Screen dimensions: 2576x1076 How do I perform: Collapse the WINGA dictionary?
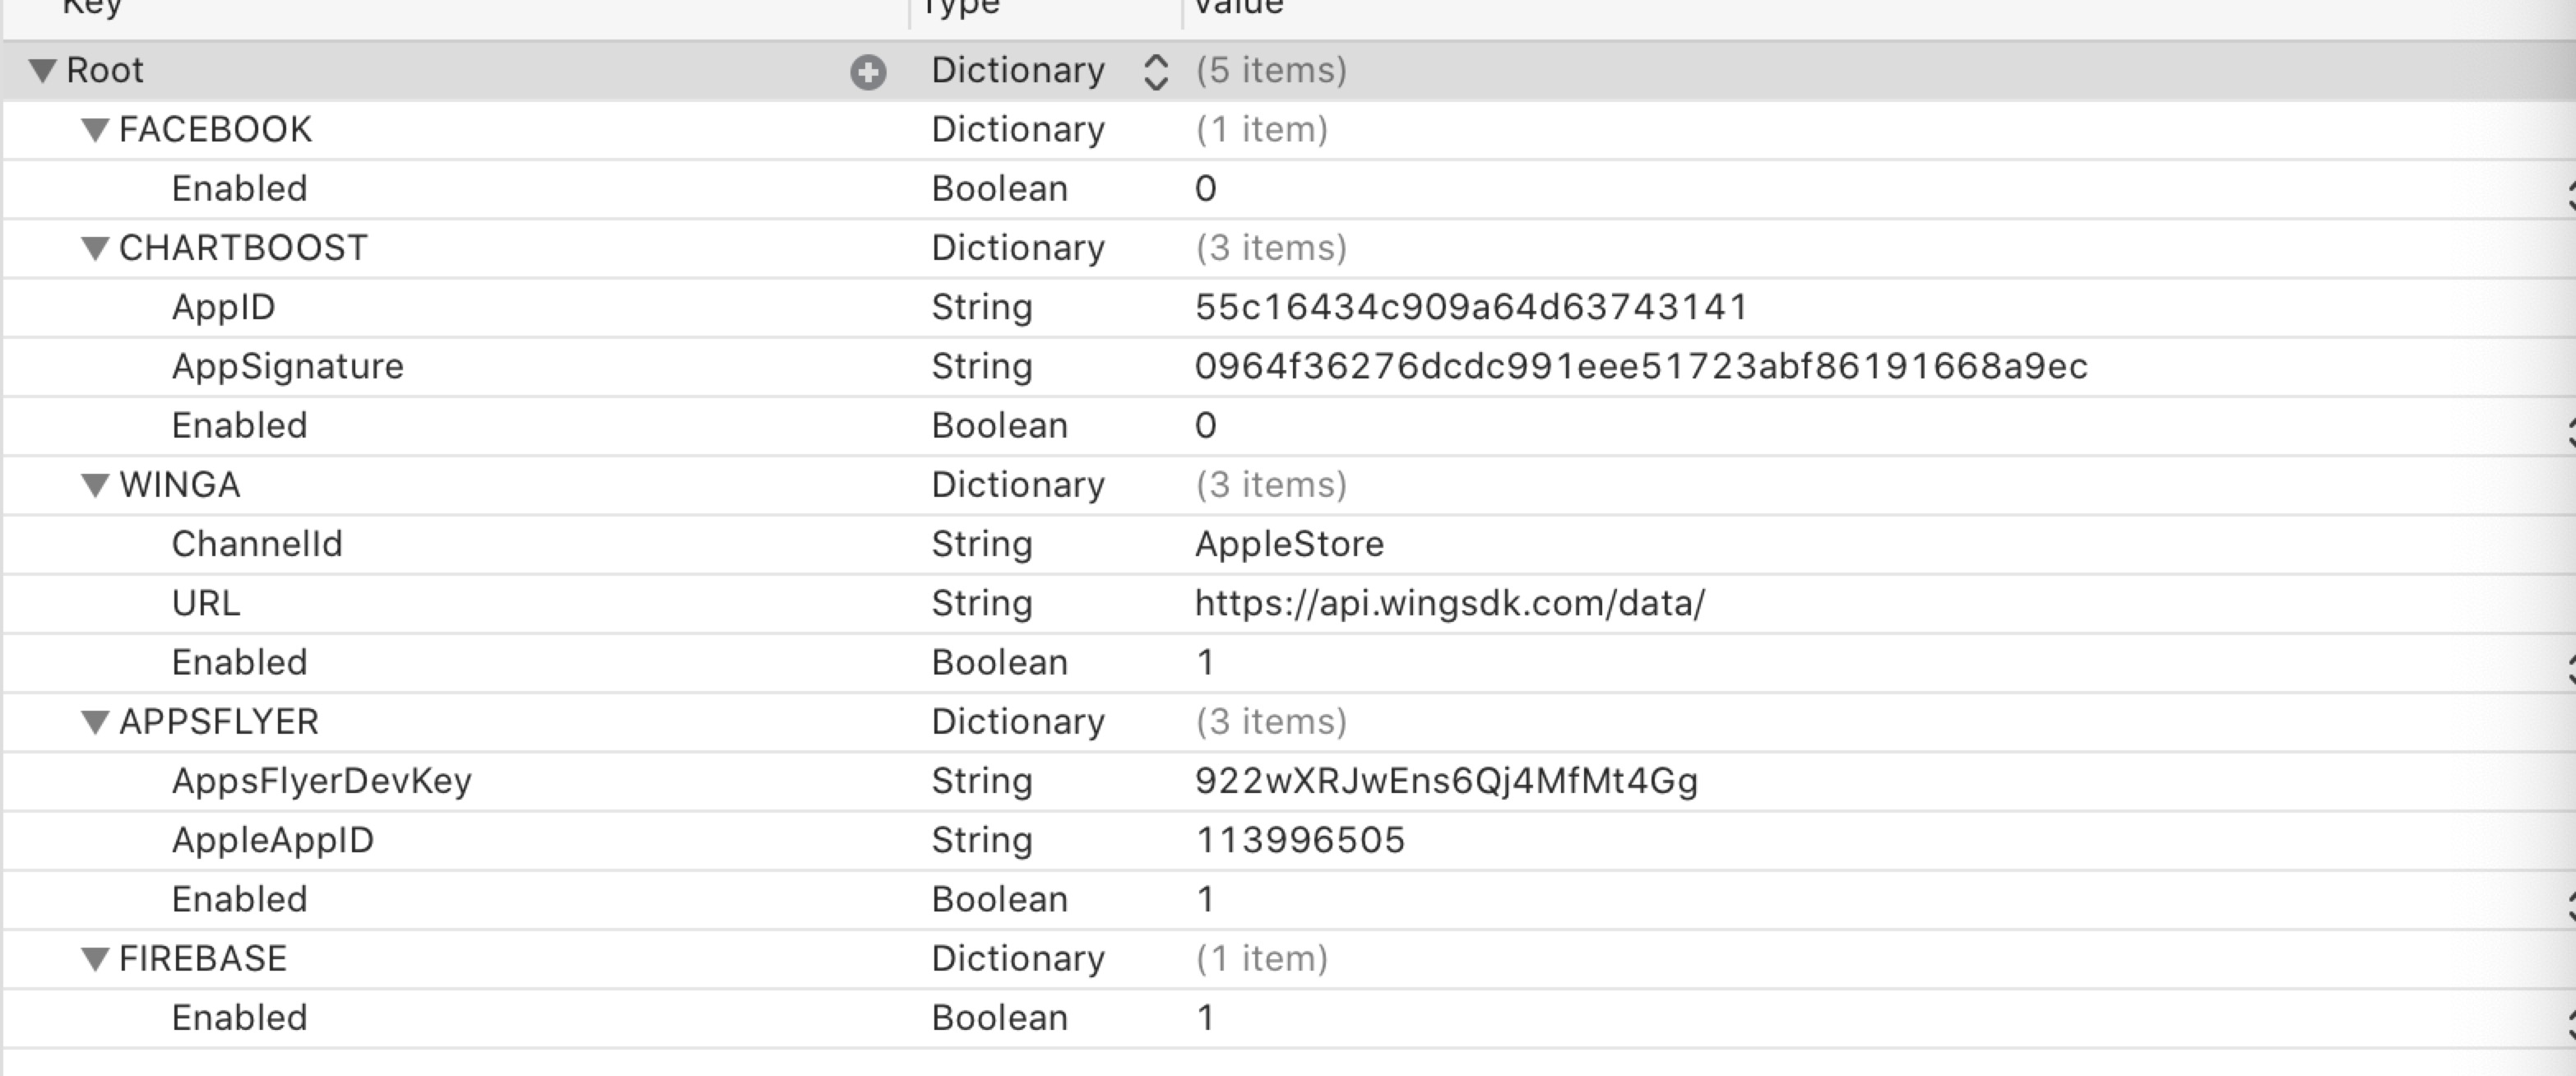(x=95, y=485)
